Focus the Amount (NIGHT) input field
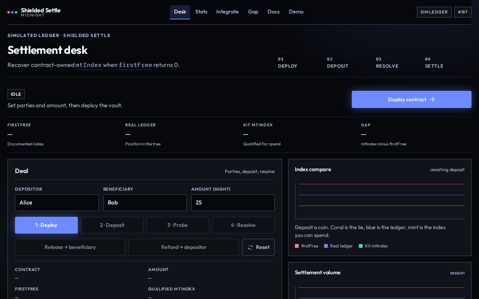Viewport: 479px width, 299px height. point(233,203)
